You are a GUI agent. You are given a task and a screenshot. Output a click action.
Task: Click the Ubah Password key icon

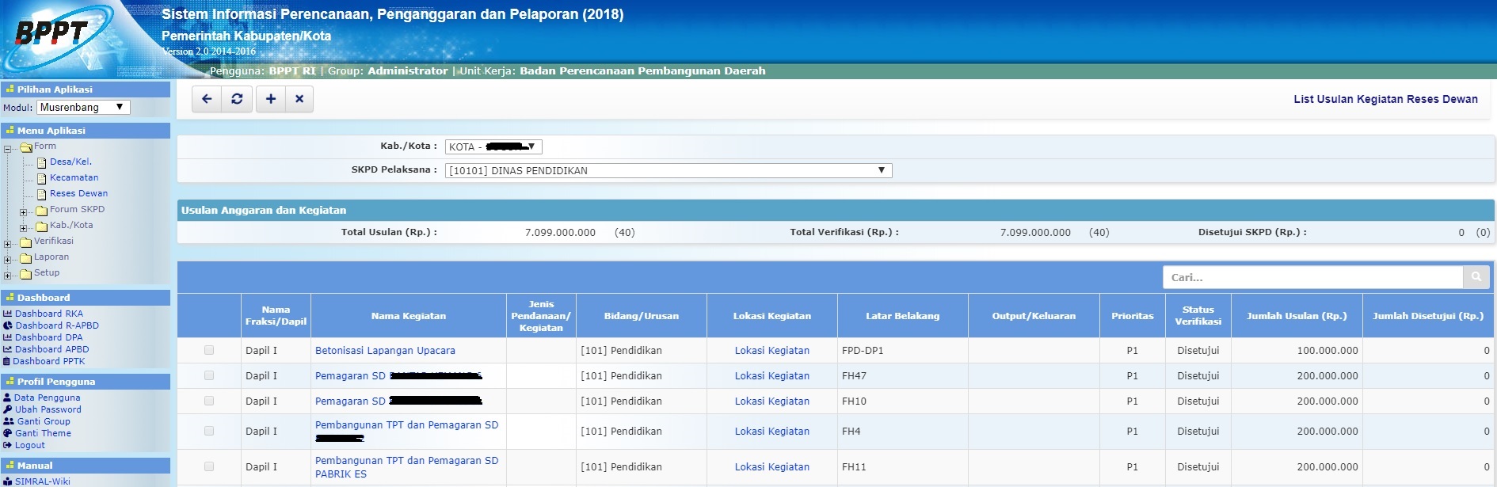(x=8, y=409)
